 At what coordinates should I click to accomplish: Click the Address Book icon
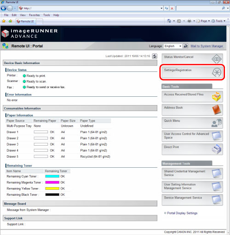(x=217, y=110)
